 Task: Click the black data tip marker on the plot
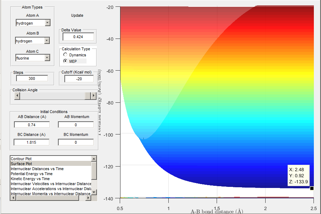pos(312,188)
